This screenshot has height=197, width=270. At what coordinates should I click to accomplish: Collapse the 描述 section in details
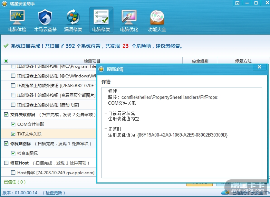106,91
